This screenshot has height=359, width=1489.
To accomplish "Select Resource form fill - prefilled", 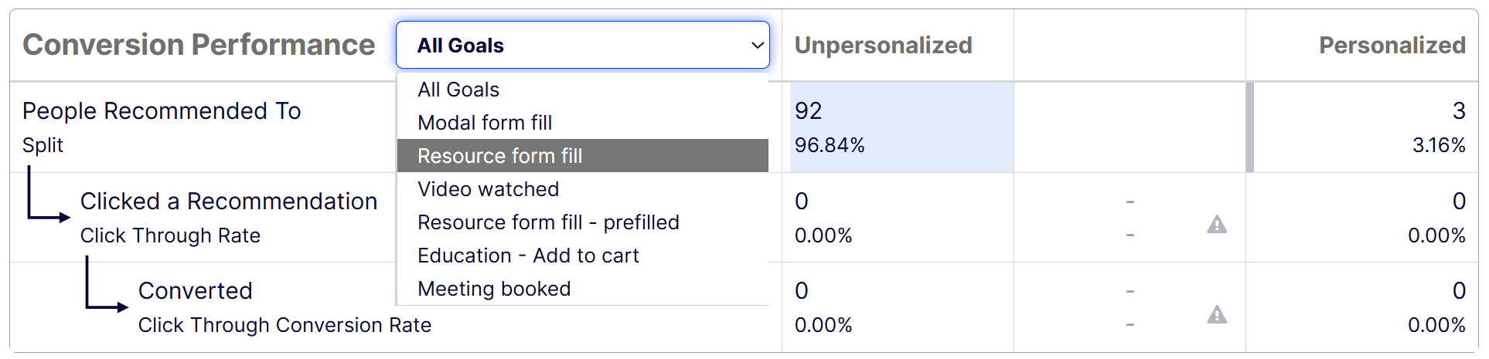I will tap(548, 222).
